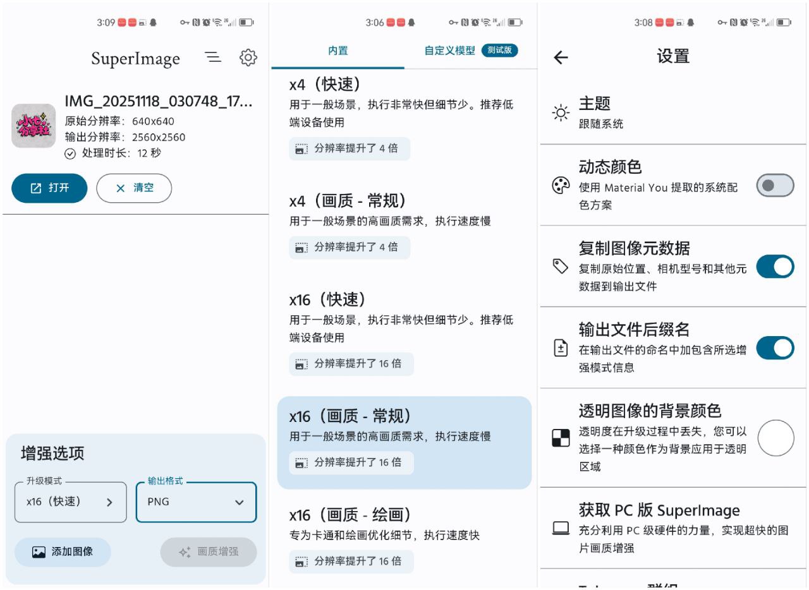Screen dimensions: 809x590
Task: Open the SuperImage settings gear icon
Action: [249, 57]
